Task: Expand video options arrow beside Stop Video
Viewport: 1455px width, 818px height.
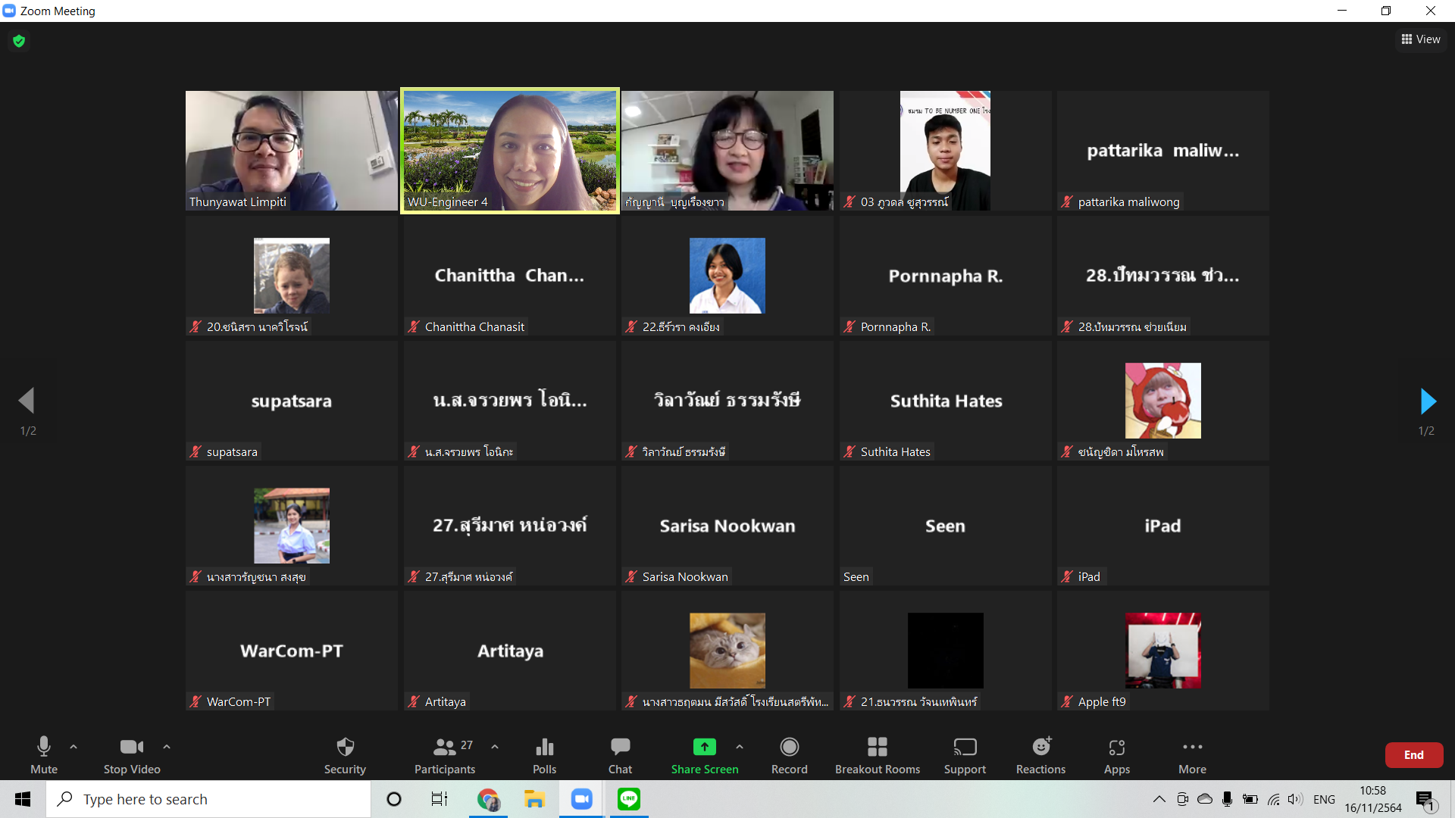Action: pyautogui.click(x=167, y=747)
